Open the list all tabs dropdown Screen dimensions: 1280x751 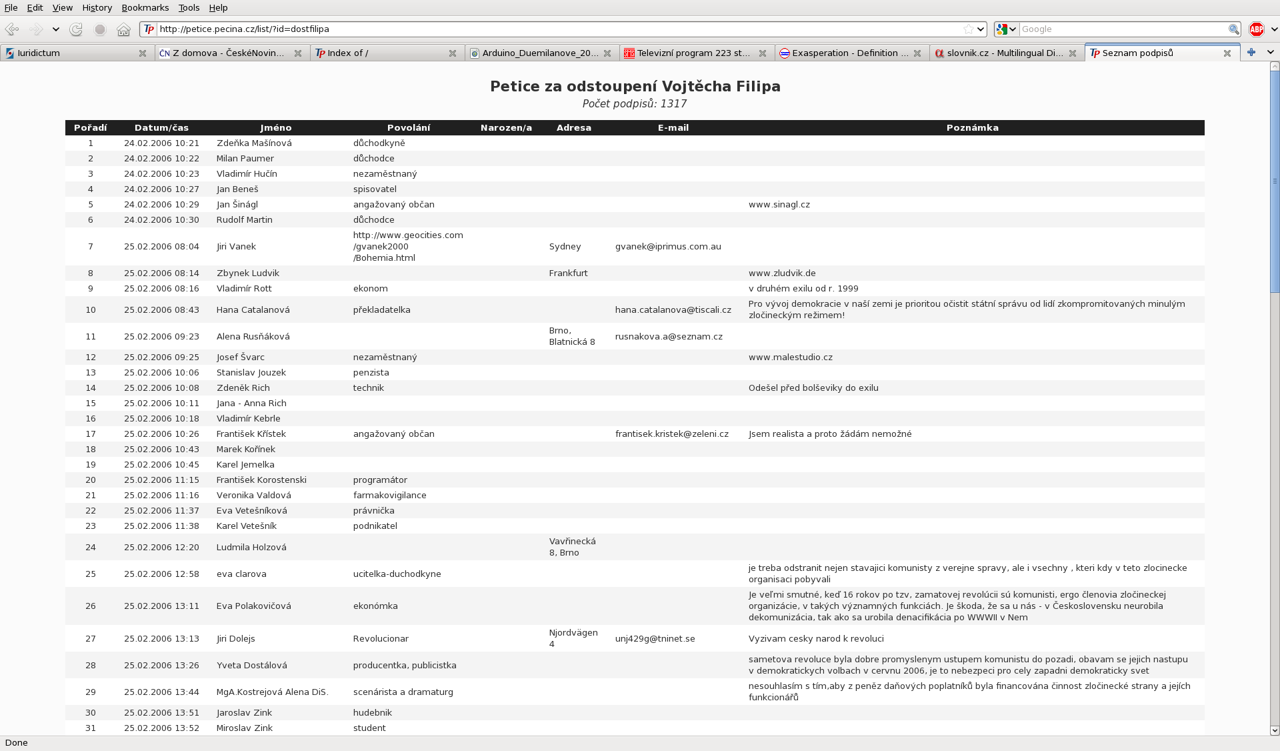click(x=1270, y=52)
